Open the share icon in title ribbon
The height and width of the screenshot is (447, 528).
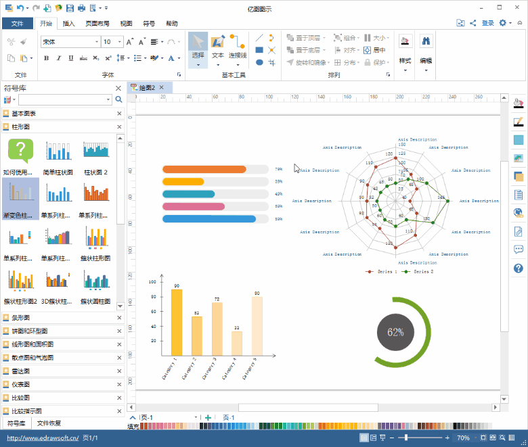(x=472, y=23)
